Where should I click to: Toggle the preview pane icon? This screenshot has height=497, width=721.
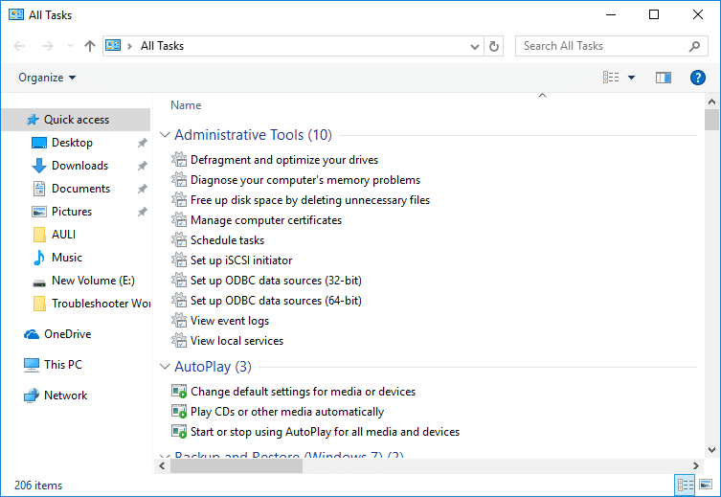(663, 78)
